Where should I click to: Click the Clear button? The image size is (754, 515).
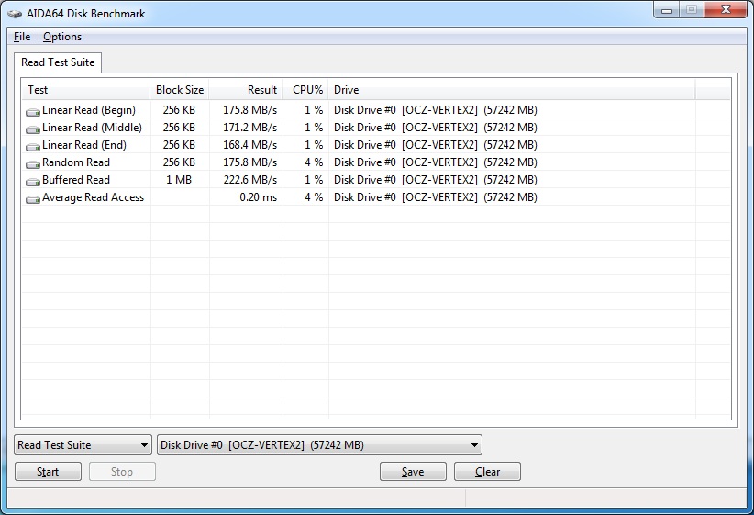coord(487,472)
